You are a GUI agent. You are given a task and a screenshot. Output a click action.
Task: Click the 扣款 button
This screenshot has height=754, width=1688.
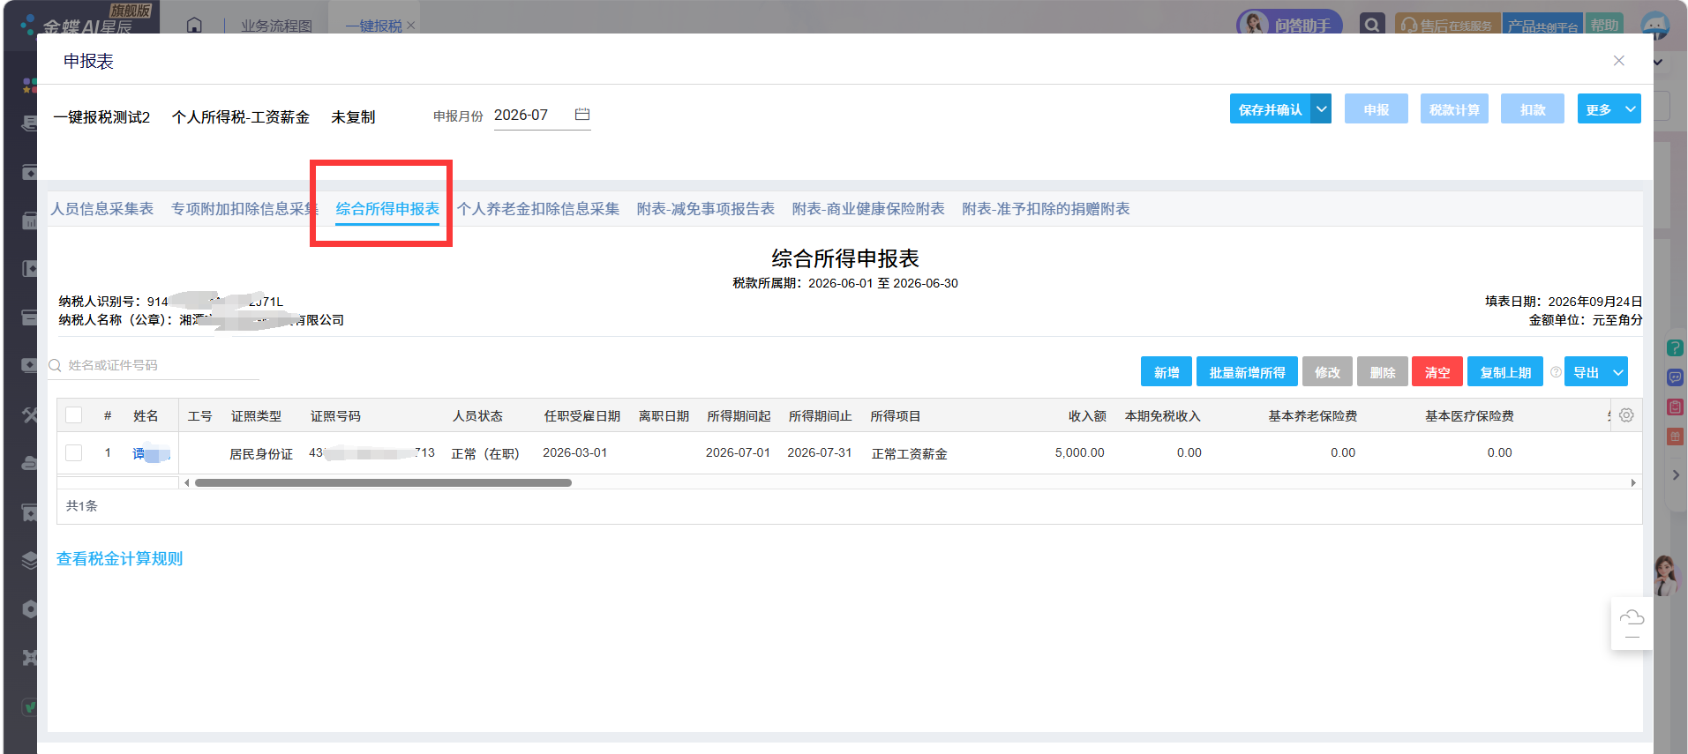click(x=1533, y=109)
